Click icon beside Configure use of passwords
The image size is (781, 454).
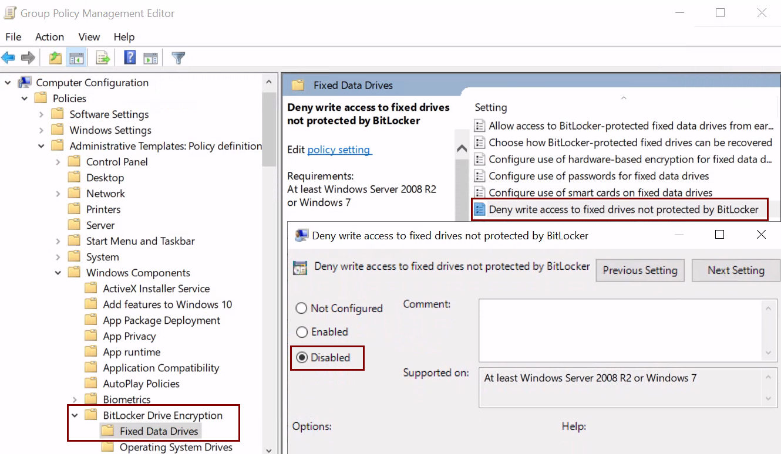tap(480, 176)
